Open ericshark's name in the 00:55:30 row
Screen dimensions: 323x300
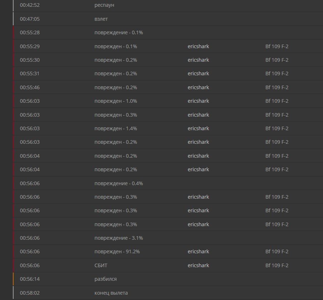click(x=198, y=60)
